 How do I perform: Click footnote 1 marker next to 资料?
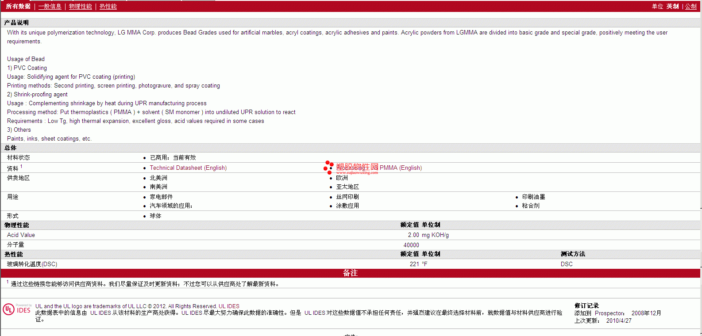[x=21, y=166]
